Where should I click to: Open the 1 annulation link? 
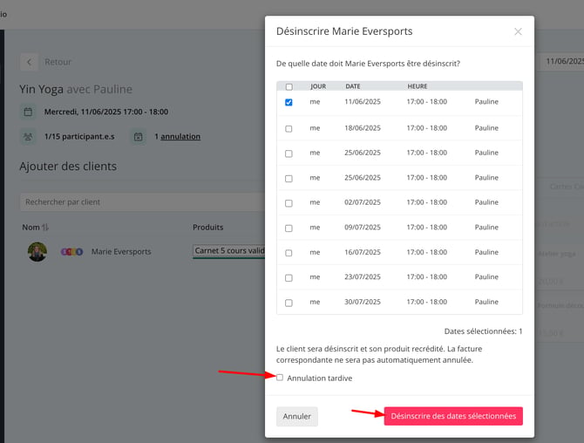click(178, 136)
